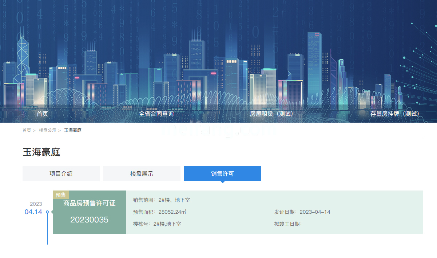Navigate to 楼盘公示 via breadcrumb
Viewport: 437px width, 258px height.
pos(48,130)
